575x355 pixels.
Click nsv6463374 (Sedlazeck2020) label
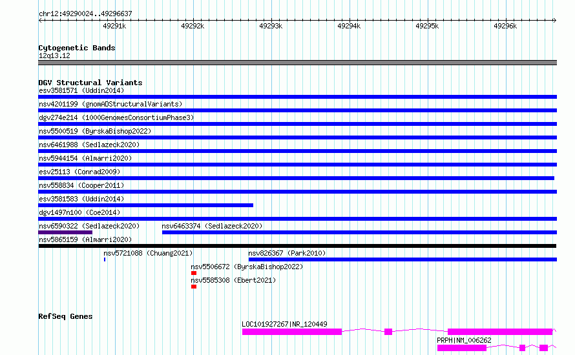point(212,226)
